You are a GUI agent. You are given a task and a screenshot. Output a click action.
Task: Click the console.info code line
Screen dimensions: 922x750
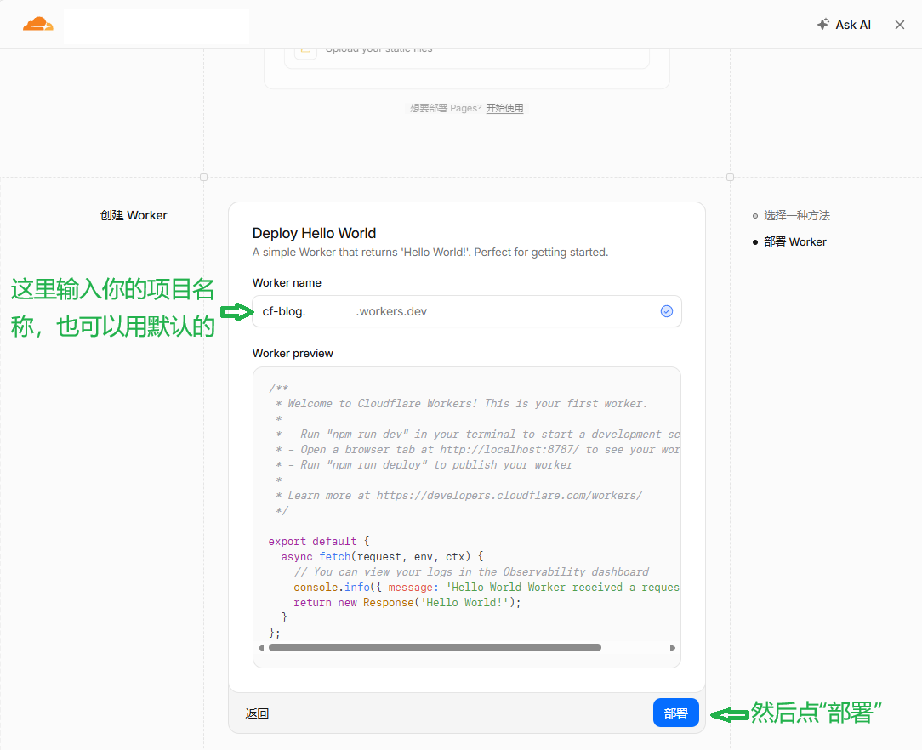pyautogui.click(x=487, y=588)
